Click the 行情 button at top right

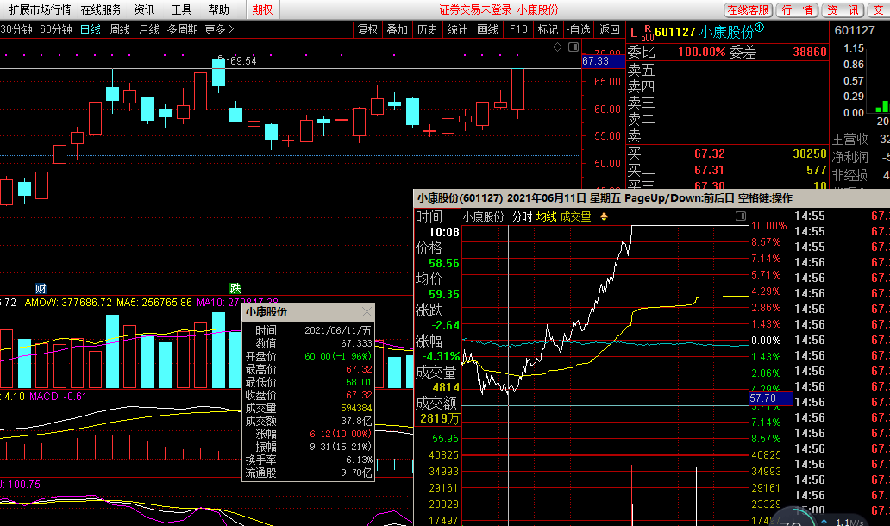[x=797, y=10]
